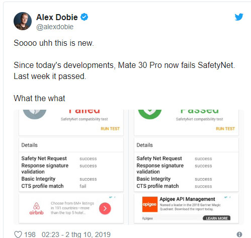251x238 pixels.
Task: Click the gray failed shield icon
Action: coord(35,114)
